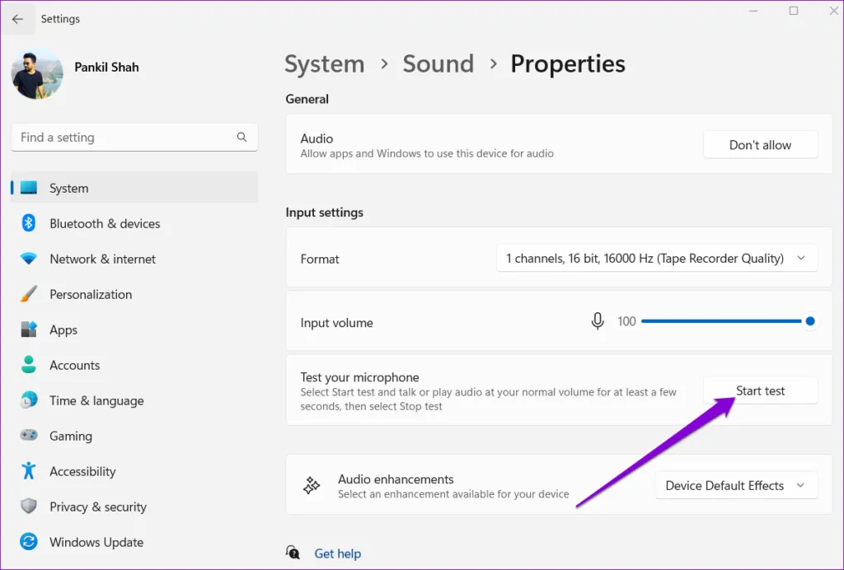Image resolution: width=844 pixels, height=570 pixels.
Task: Click the search magnifier icon
Action: pyautogui.click(x=241, y=138)
